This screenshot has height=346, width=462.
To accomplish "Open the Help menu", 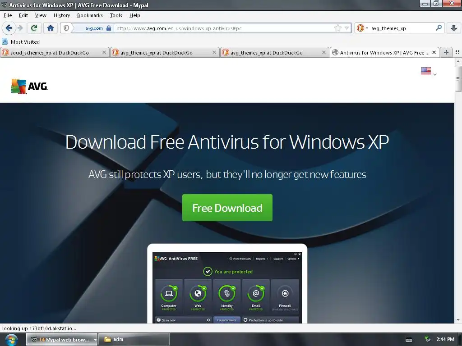I will 134,15.
